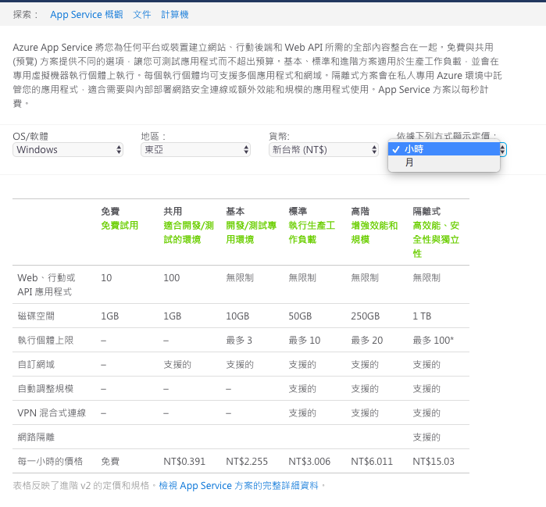Image resolution: width=546 pixels, height=507 pixels.
Task: Click the 隔離式 column header
Action: (x=426, y=212)
